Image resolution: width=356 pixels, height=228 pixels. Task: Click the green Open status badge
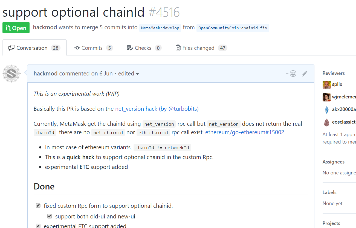point(16,28)
